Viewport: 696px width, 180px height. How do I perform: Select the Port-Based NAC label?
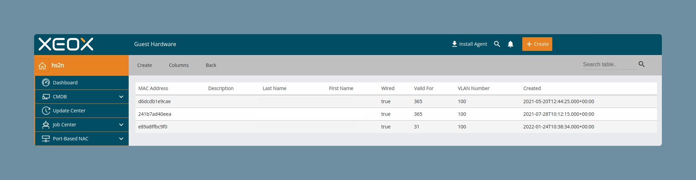coord(71,139)
